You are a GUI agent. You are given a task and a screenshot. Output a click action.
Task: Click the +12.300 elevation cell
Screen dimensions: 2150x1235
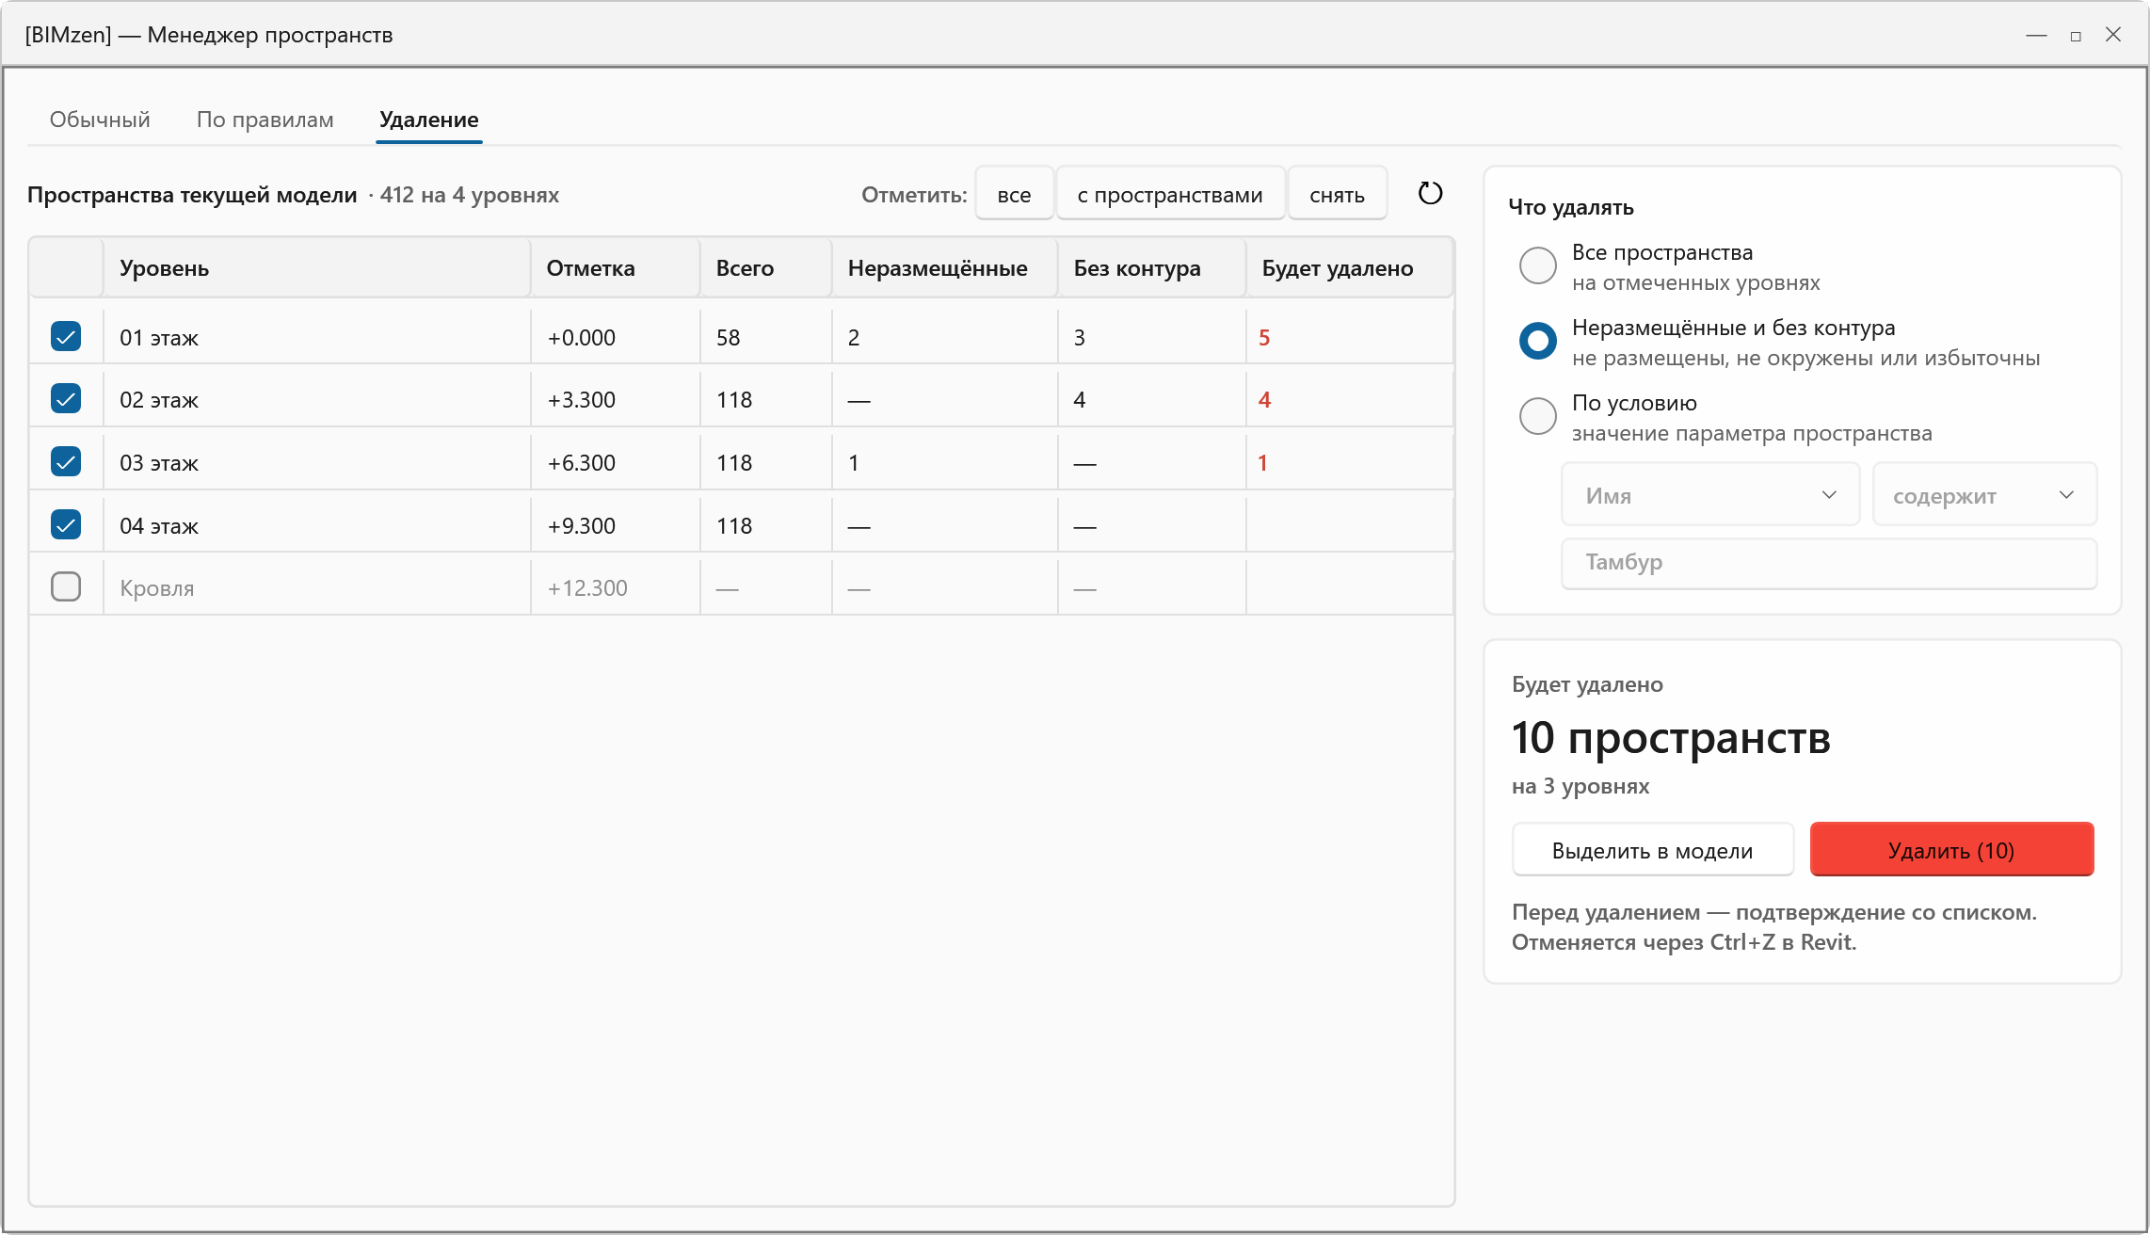coord(587,588)
